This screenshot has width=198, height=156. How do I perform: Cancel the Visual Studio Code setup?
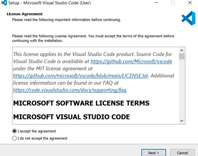pos(182,153)
